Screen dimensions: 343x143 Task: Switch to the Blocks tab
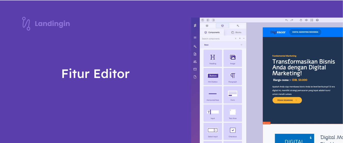[236, 32]
